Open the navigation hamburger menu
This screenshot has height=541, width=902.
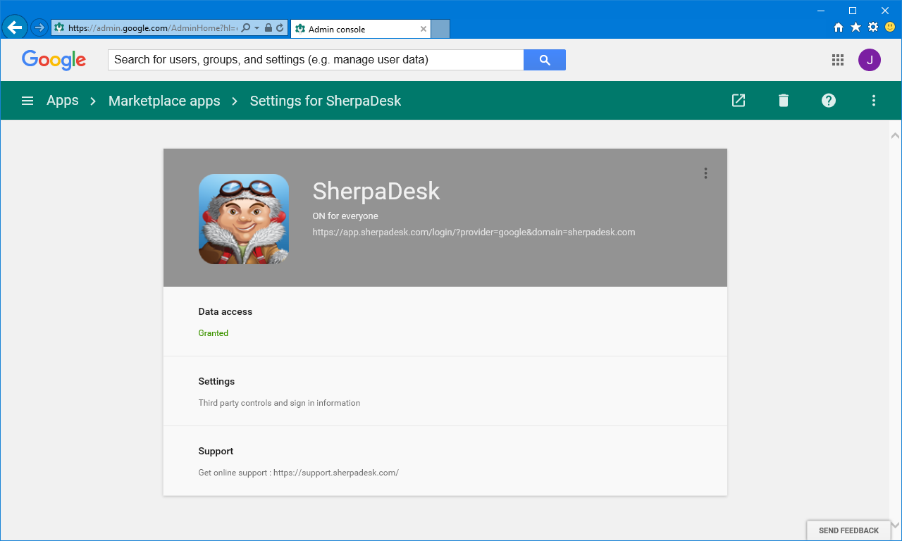[27, 100]
